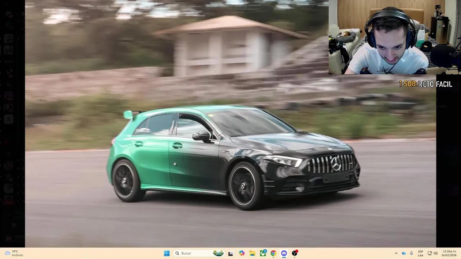Open the OneDrive tray icon
The height and width of the screenshot is (259, 461).
click(x=404, y=253)
